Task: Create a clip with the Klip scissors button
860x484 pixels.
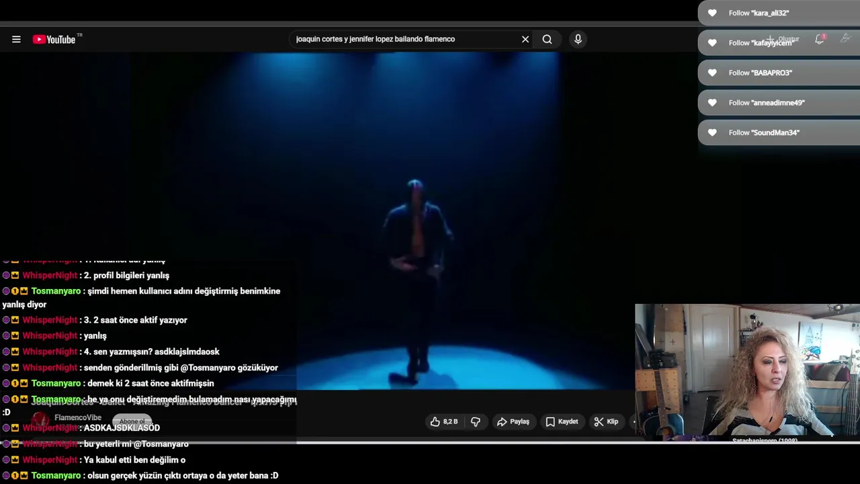Action: pyautogui.click(x=606, y=421)
